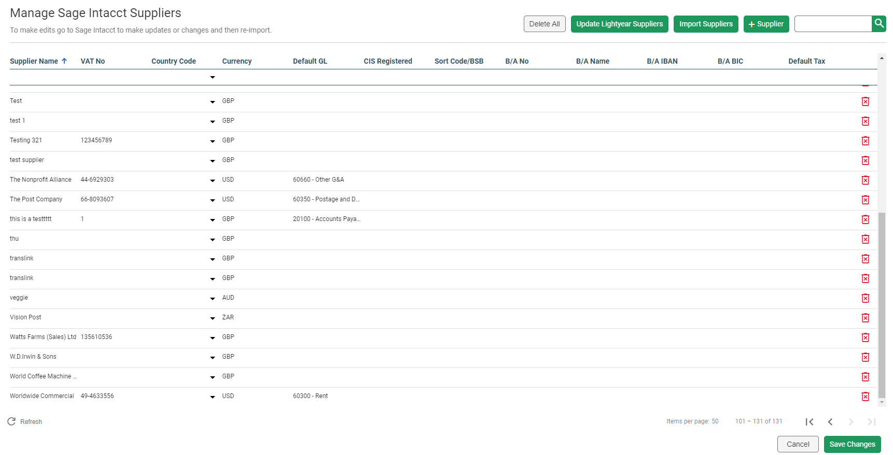The image size is (893, 455).
Task: Select the AUD currency cell
Action: 228,298
